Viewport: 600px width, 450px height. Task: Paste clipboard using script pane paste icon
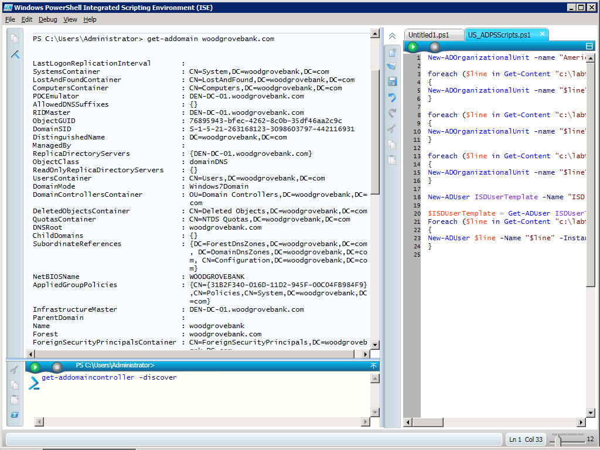click(392, 160)
